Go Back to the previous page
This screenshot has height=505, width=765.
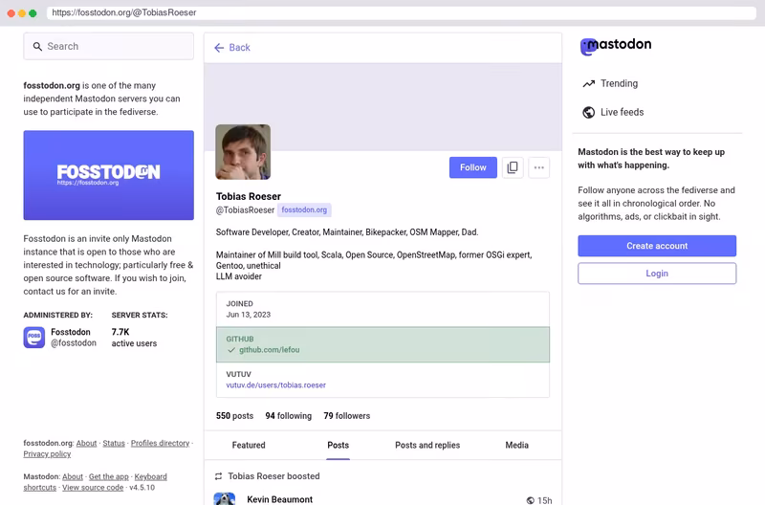click(x=232, y=47)
